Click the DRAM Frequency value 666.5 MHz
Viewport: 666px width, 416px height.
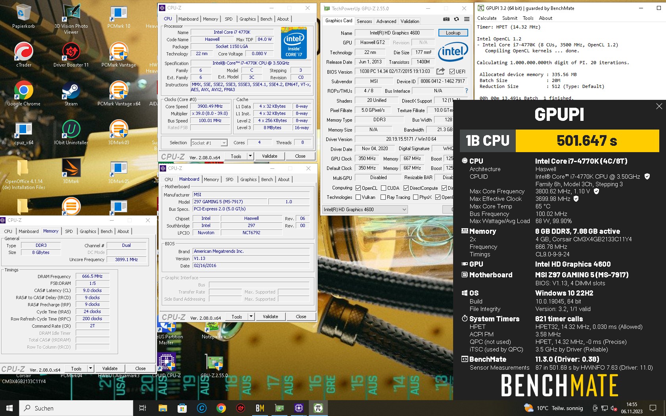tap(92, 276)
